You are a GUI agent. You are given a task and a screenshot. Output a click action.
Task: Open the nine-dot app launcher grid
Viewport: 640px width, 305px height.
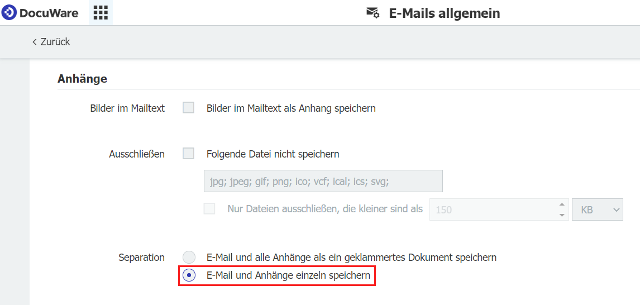pyautogui.click(x=101, y=13)
